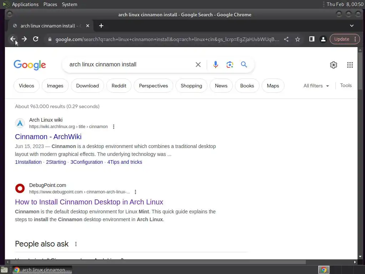This screenshot has height=274, width=365.
Task: Start voice search with the microphone icon
Action: click(x=216, y=65)
